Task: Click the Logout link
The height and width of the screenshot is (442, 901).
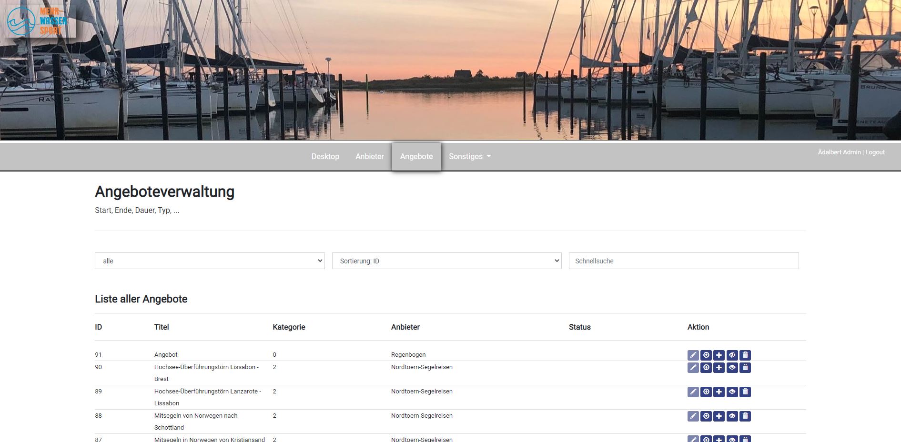Action: [875, 152]
